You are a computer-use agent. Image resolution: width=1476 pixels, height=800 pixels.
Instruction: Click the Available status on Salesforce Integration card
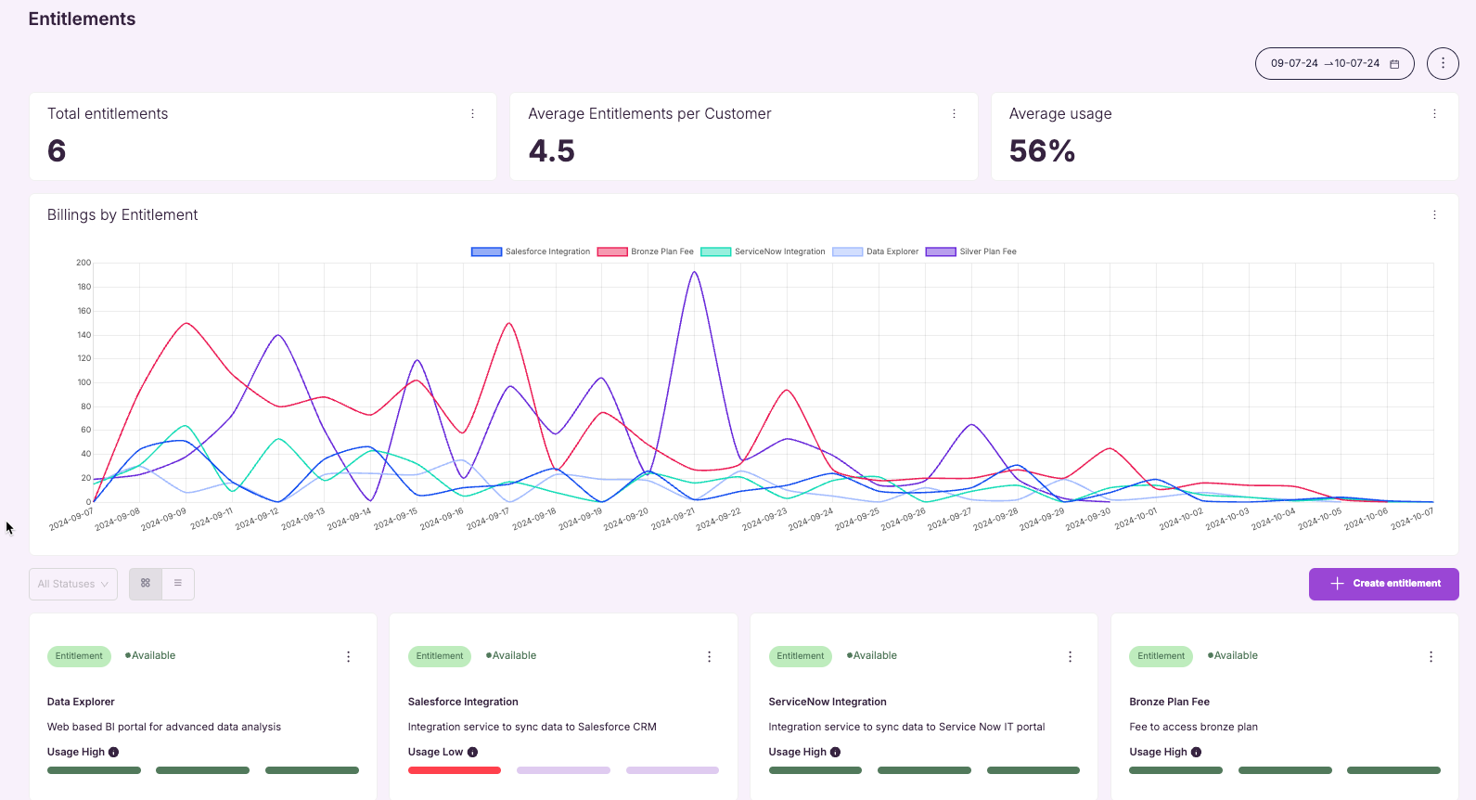coord(511,655)
